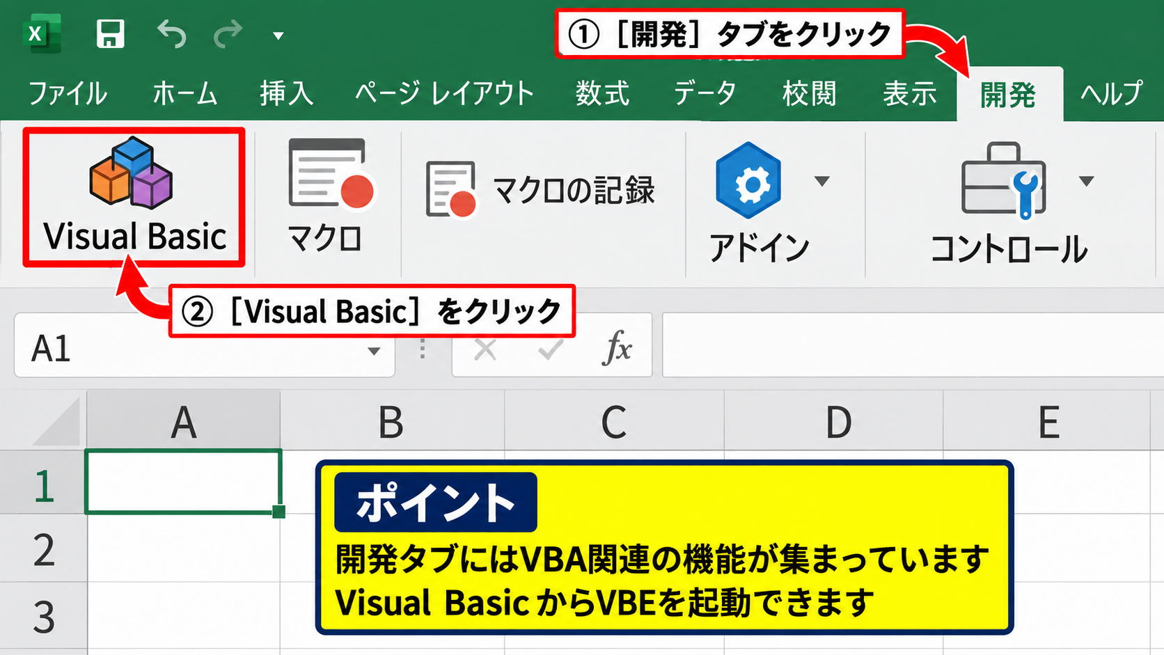Open the ヘルプ tab
The image size is (1164, 655).
[x=1112, y=93]
